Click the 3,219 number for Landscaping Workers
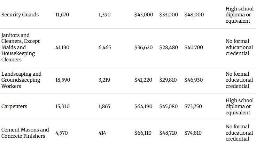 pyautogui.click(x=104, y=80)
